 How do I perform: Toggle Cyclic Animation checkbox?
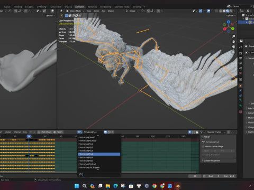(203, 155)
